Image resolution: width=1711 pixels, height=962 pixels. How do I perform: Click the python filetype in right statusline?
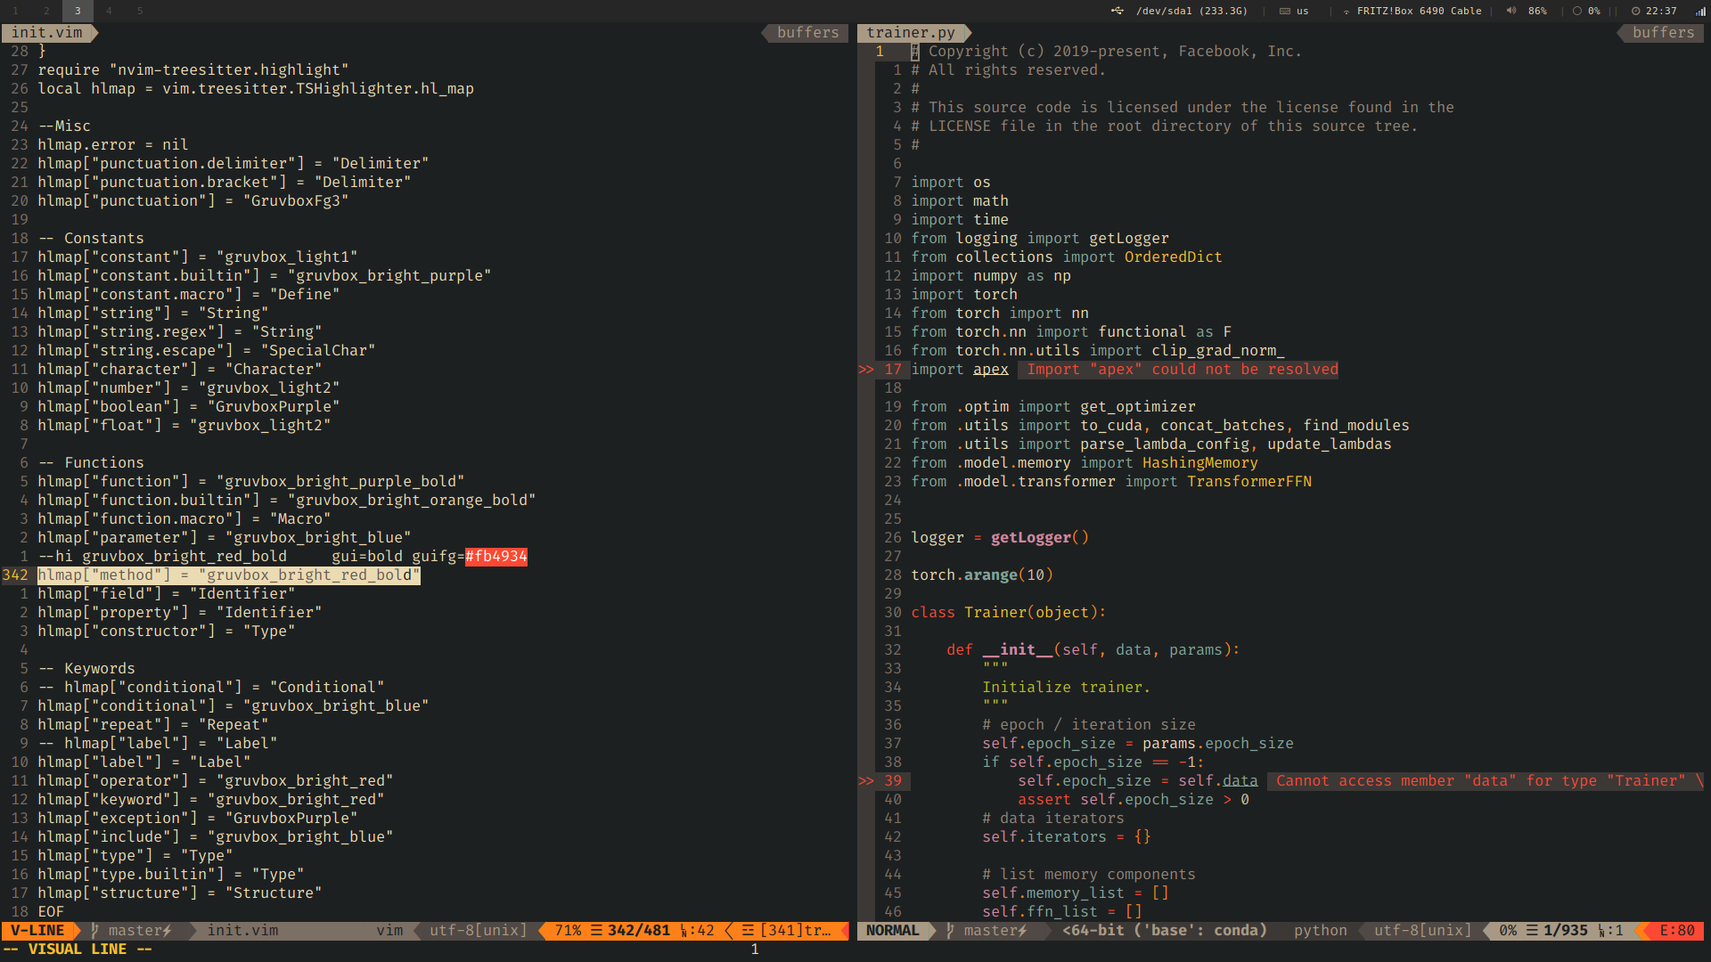(1320, 930)
